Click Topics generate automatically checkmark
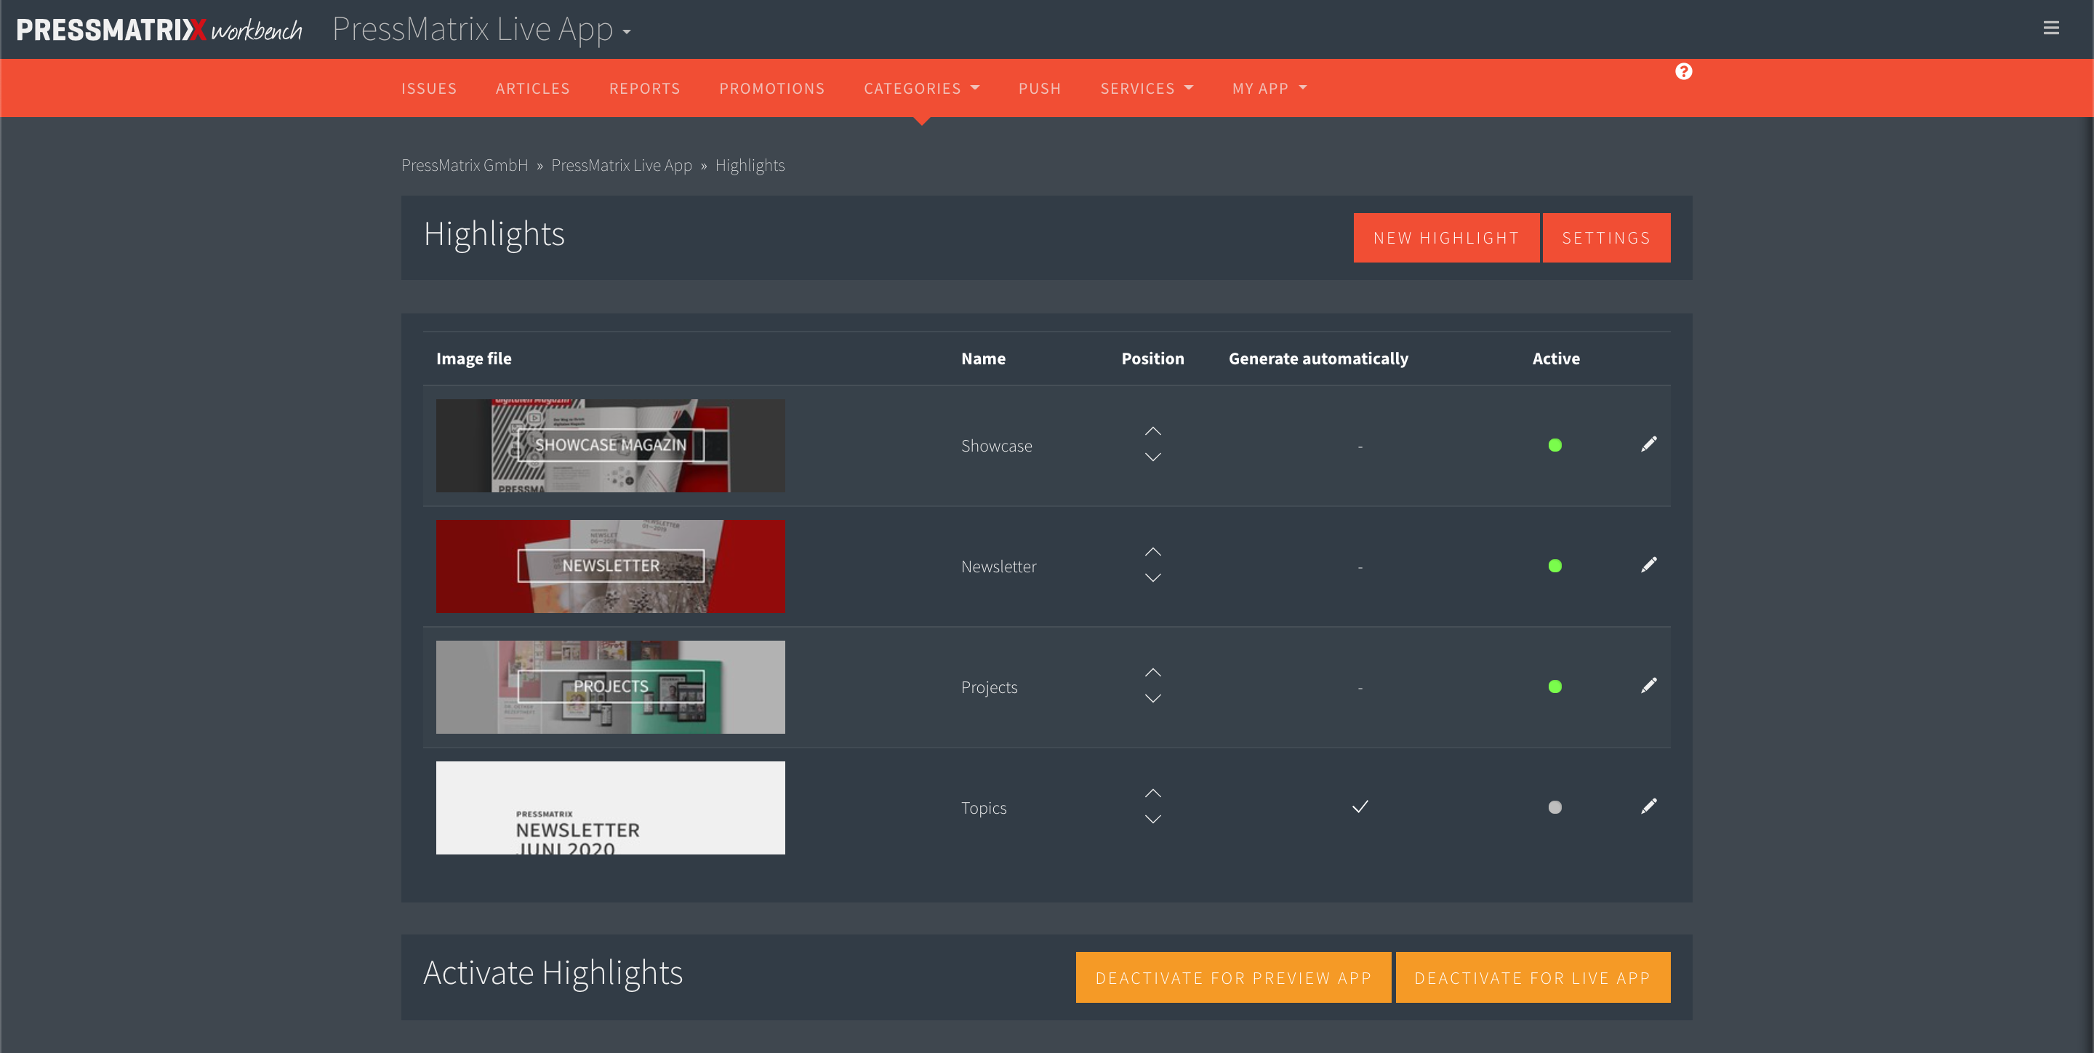 click(1360, 806)
